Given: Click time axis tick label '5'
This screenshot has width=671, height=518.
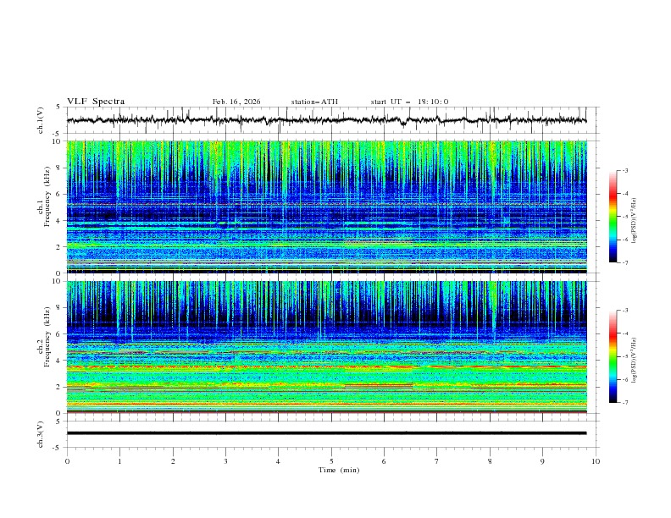Looking at the screenshot, I should pyautogui.click(x=331, y=461).
